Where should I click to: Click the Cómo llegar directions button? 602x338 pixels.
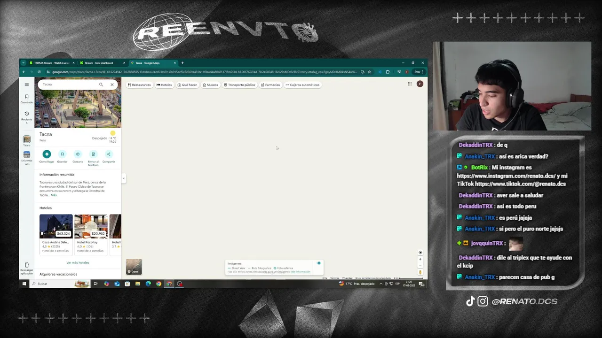pos(47,156)
